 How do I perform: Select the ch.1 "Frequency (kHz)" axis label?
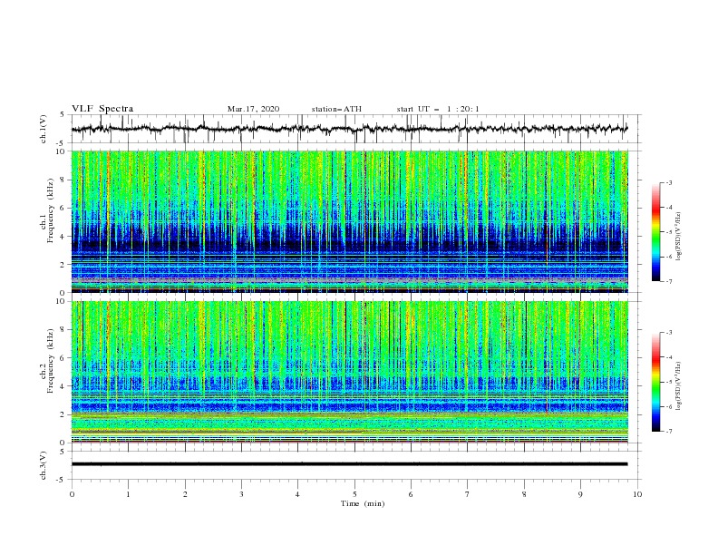(x=51, y=212)
